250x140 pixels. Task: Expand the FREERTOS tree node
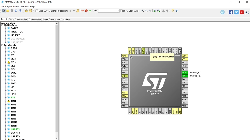click(6, 32)
